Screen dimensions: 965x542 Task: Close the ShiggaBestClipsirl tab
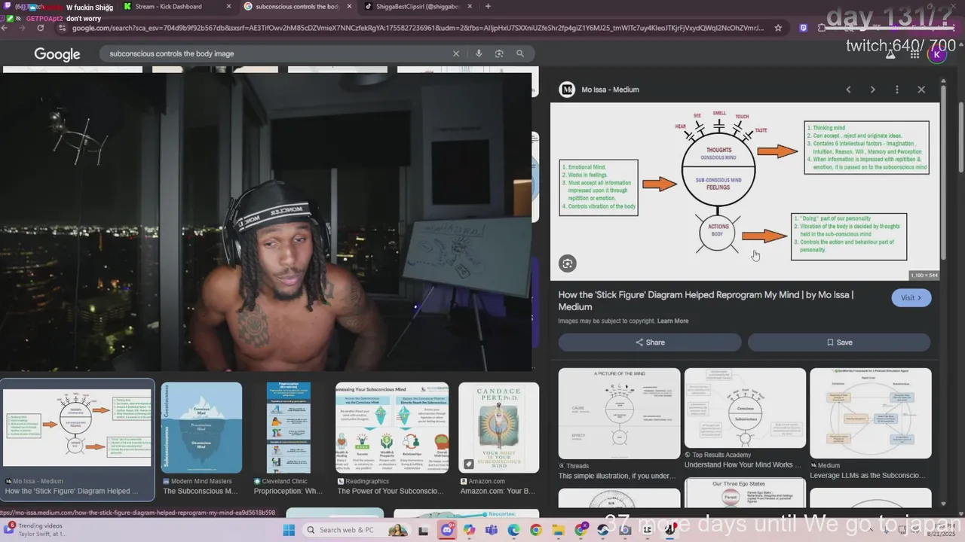[x=468, y=7]
